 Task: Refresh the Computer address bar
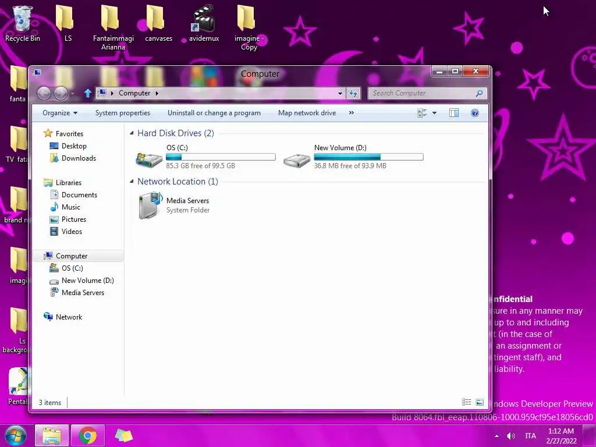pyautogui.click(x=353, y=93)
